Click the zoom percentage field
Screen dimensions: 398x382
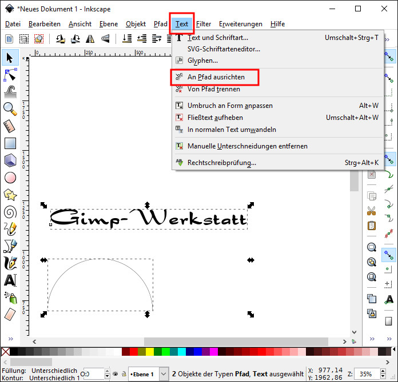(367, 374)
